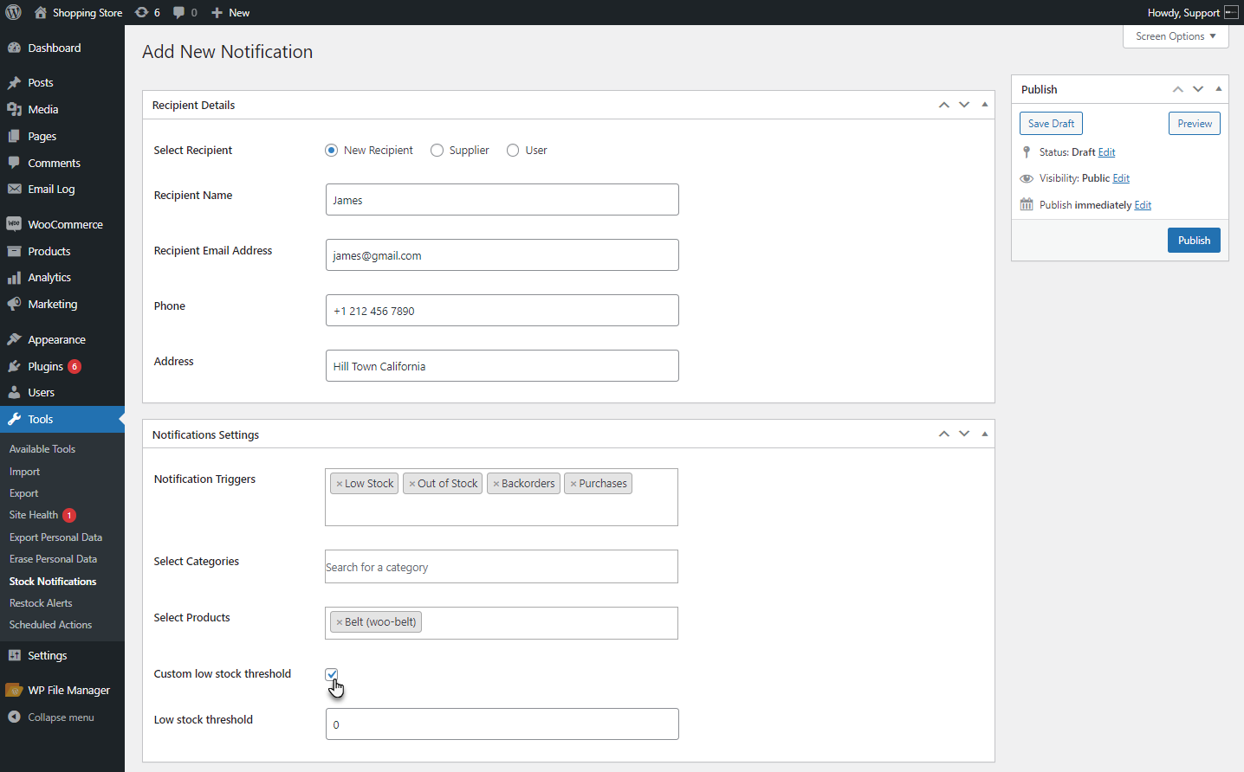Screen dimensions: 1244x772
Task: Edit the Status: Draft setting
Action: (x=1106, y=152)
